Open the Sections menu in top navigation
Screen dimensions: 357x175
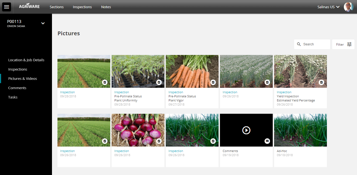57,7
